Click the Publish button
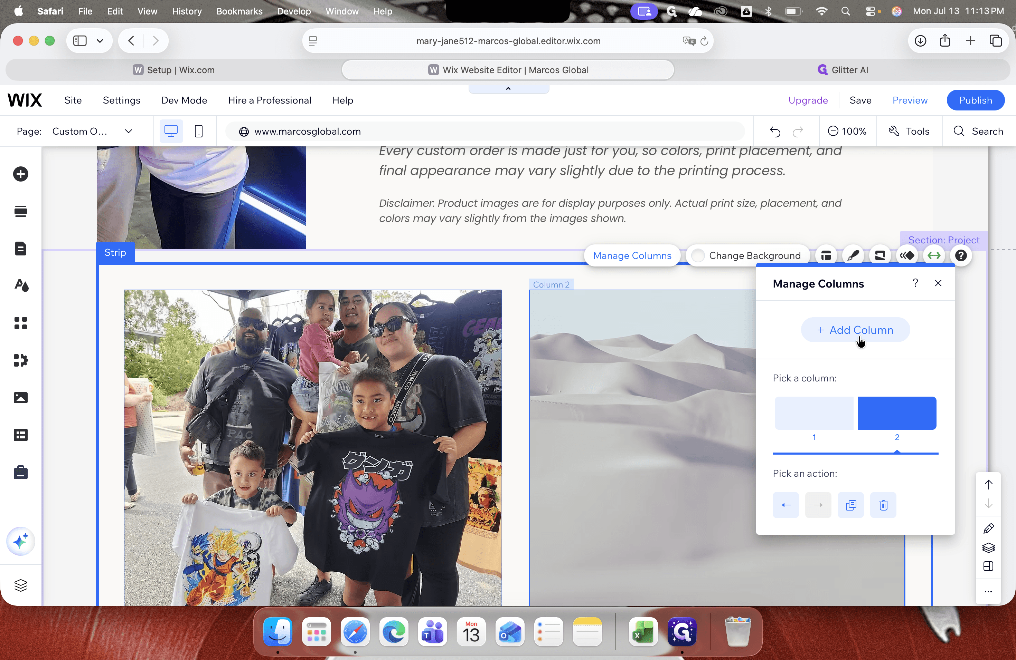 tap(976, 100)
